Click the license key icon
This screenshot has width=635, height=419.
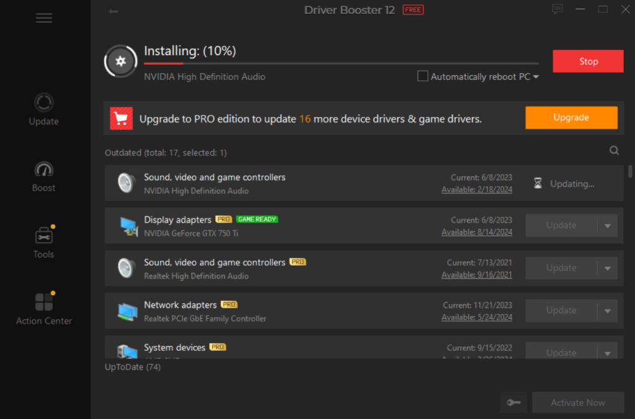pos(513,402)
